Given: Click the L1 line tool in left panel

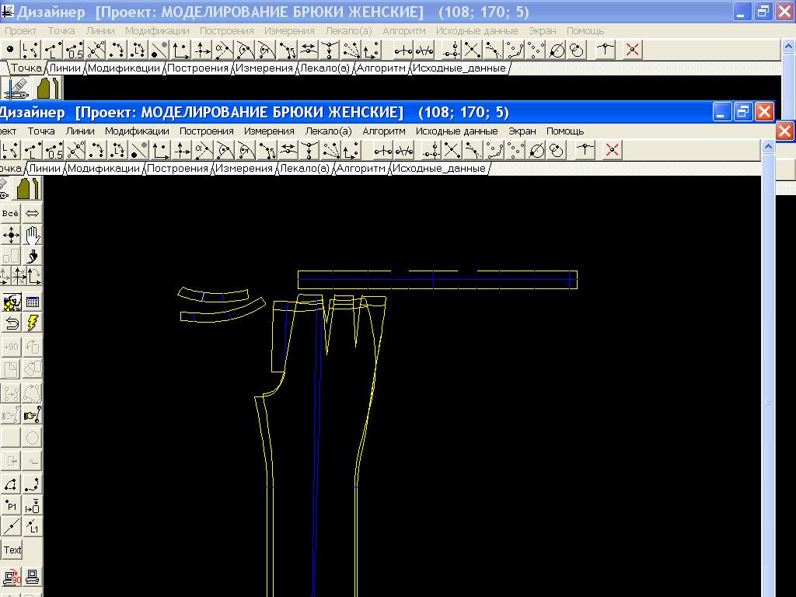Looking at the screenshot, I should click(32, 526).
